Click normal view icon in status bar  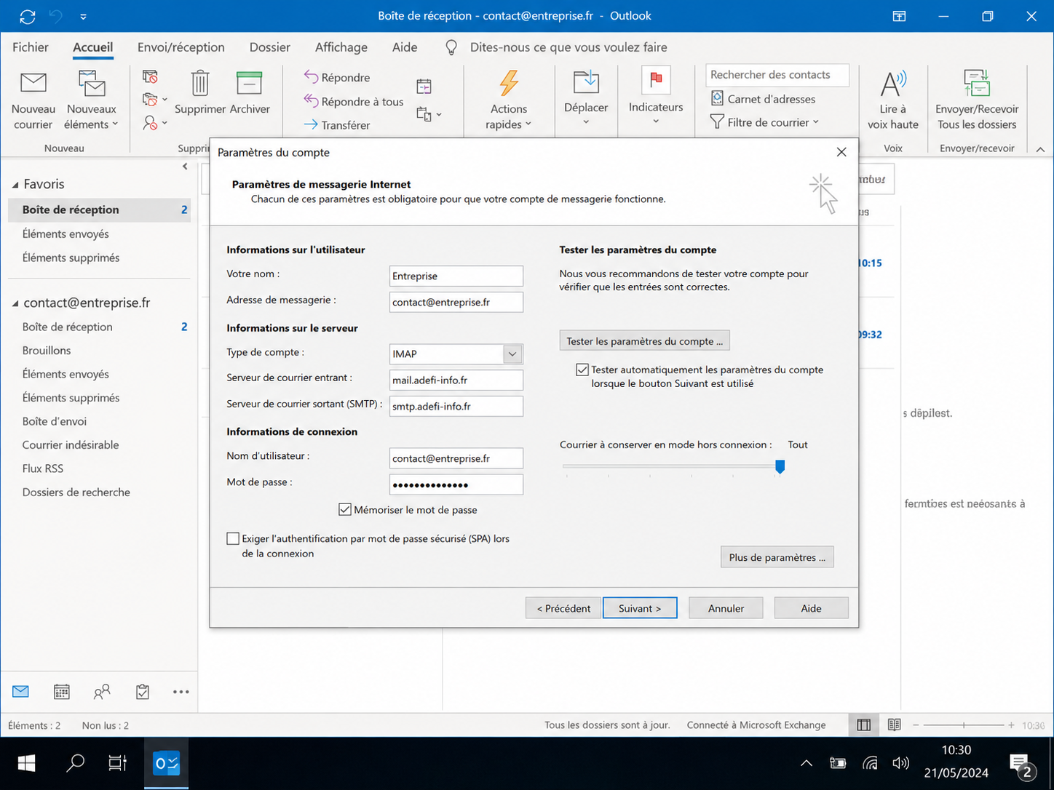point(864,725)
